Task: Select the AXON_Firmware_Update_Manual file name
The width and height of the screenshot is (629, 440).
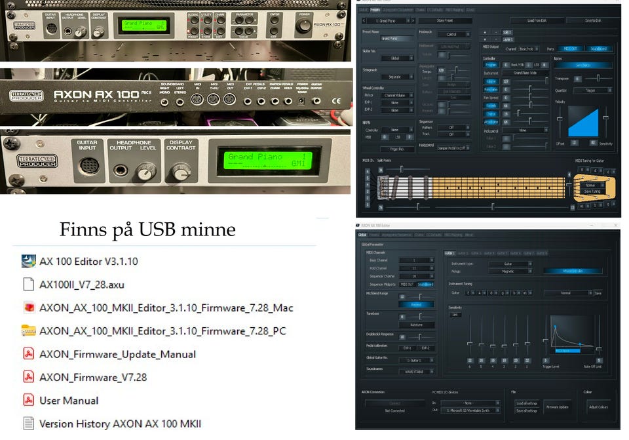Action: (117, 355)
